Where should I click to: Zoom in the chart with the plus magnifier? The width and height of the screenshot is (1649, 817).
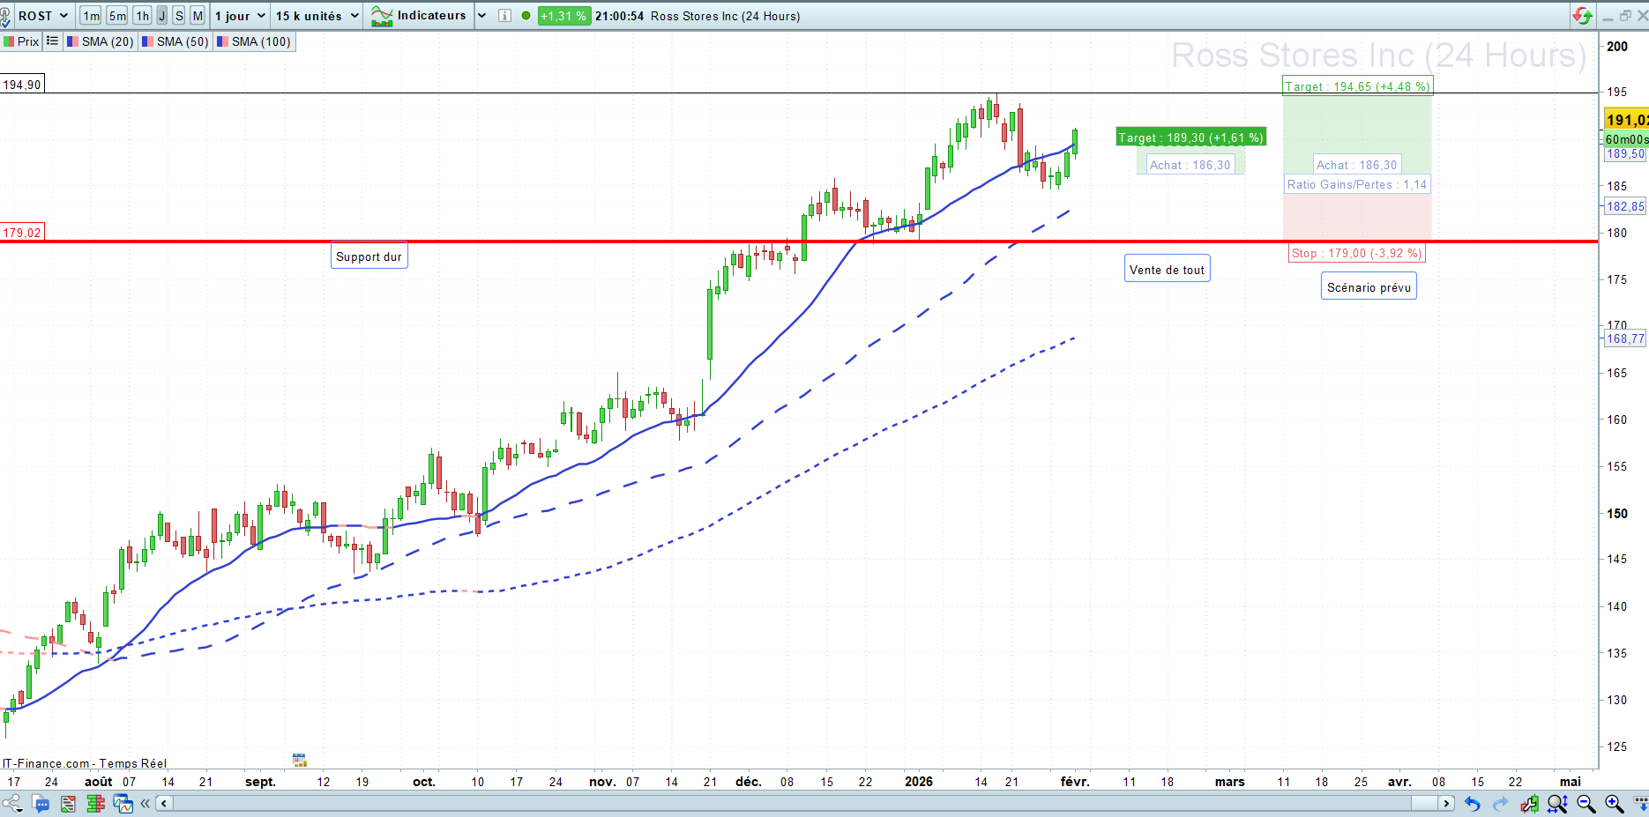coord(1614,803)
